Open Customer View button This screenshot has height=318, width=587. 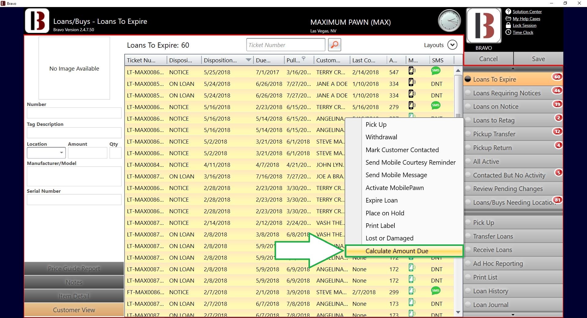[x=74, y=310]
